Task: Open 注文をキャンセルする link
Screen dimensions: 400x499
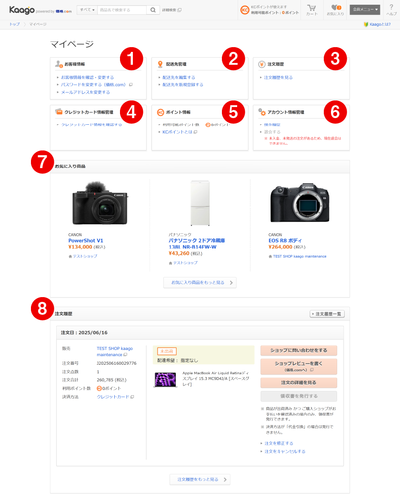Action: 285,451
